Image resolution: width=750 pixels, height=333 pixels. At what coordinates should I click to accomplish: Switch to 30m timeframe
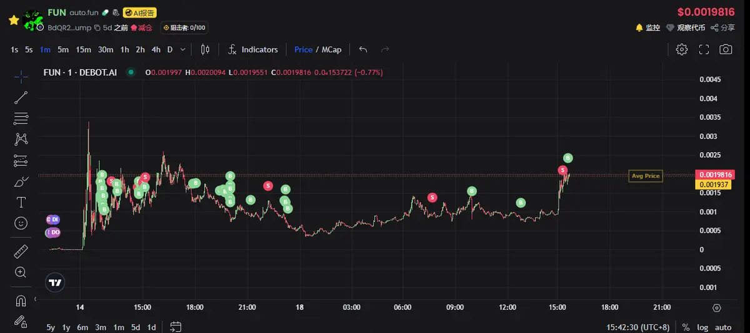click(x=106, y=49)
